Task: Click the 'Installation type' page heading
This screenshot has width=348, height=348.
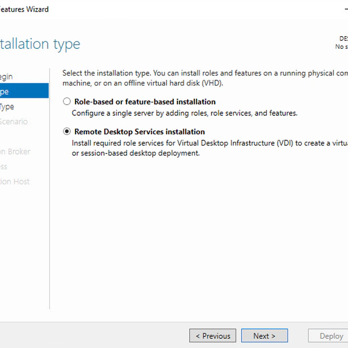Action: (40, 44)
